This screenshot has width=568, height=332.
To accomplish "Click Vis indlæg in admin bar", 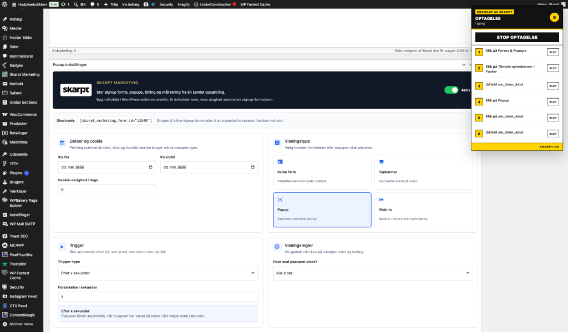I will (131, 4).
